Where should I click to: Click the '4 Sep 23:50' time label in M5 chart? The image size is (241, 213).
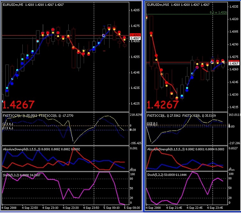click(91, 208)
